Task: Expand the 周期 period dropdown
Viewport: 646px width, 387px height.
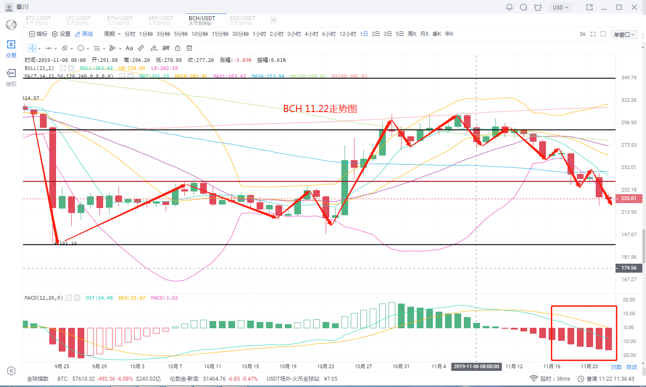Action: click(113, 34)
